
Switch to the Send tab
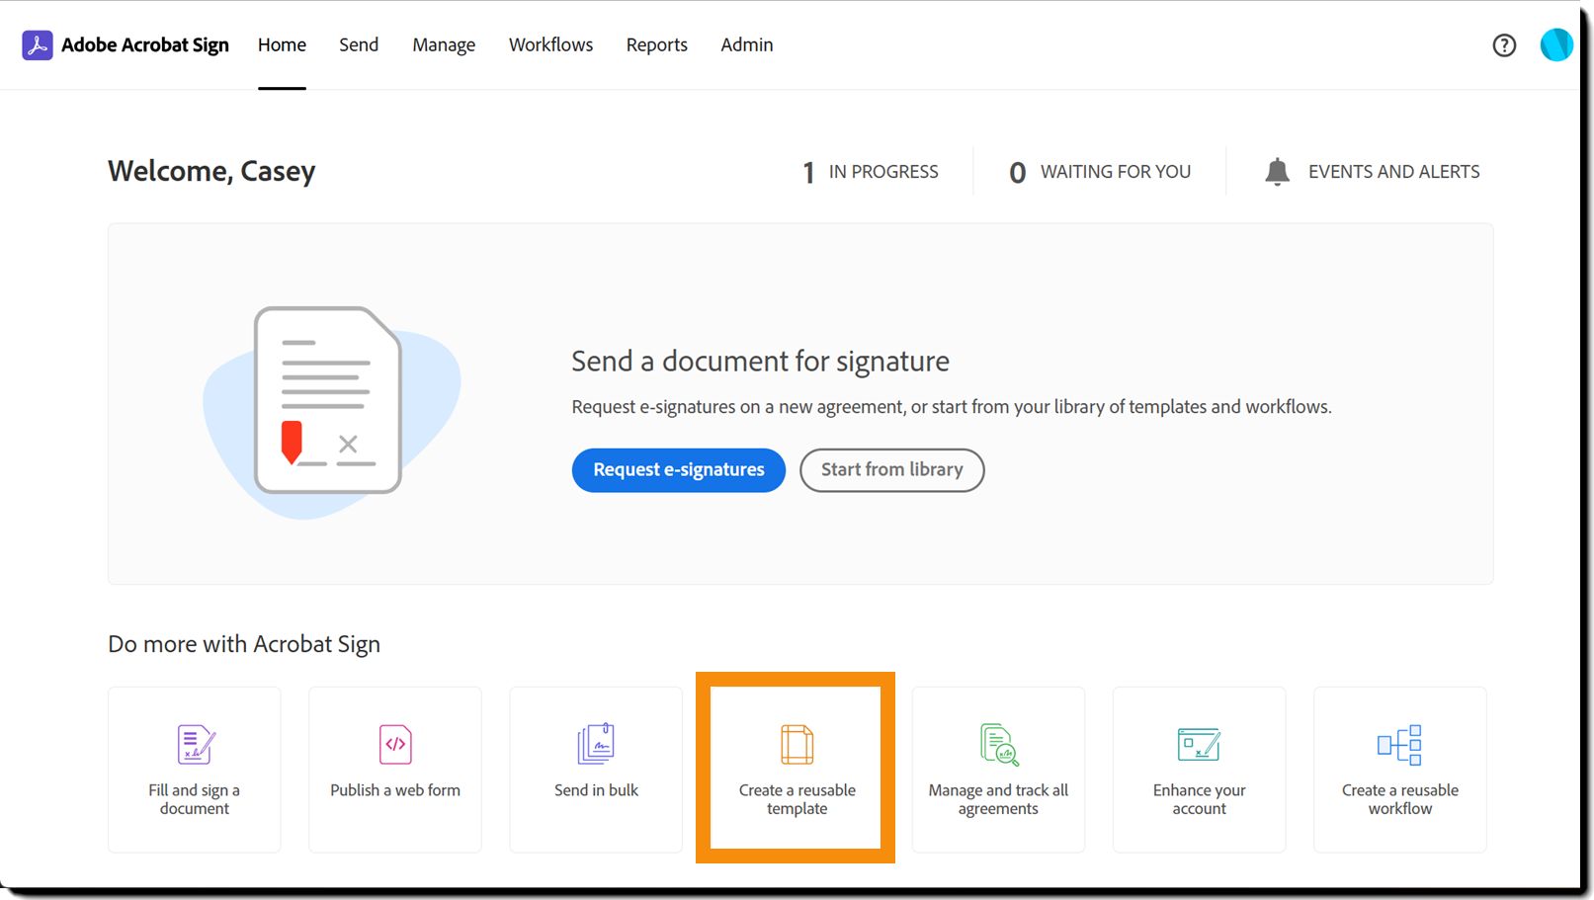click(359, 45)
